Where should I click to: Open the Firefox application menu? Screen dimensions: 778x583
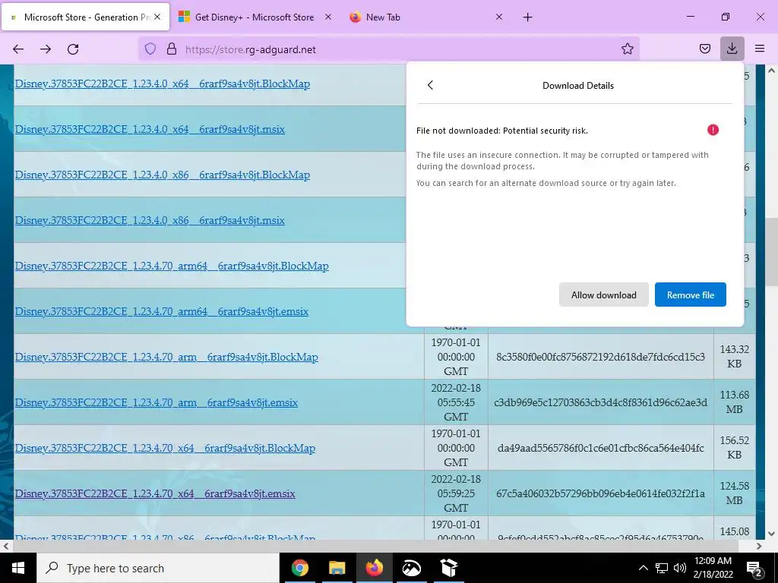tap(760, 49)
